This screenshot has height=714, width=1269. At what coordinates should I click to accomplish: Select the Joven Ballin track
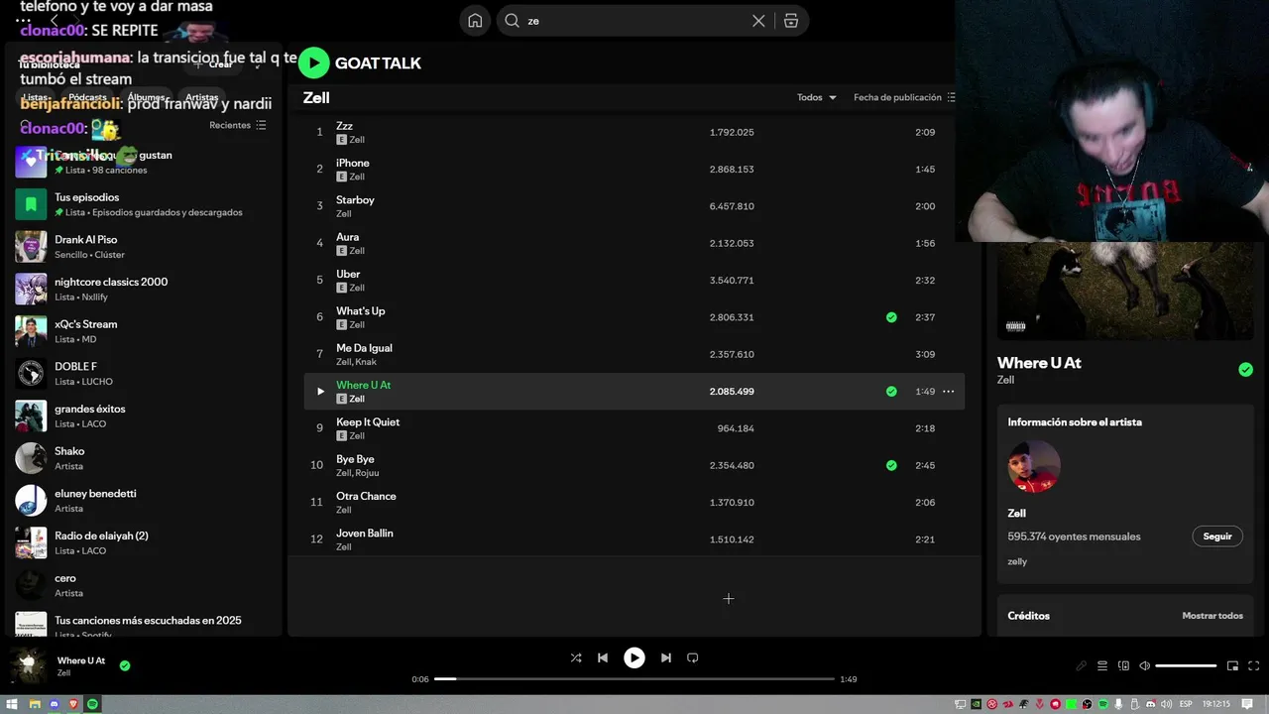point(634,539)
